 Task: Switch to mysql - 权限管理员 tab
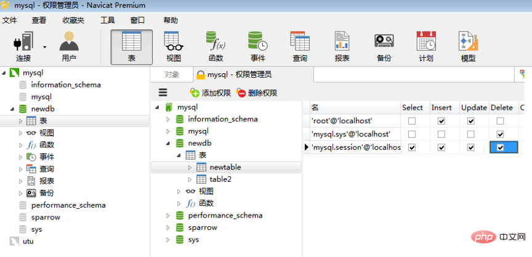(253, 75)
